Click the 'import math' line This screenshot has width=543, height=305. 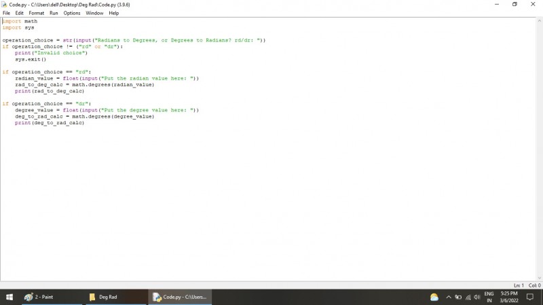20,21
